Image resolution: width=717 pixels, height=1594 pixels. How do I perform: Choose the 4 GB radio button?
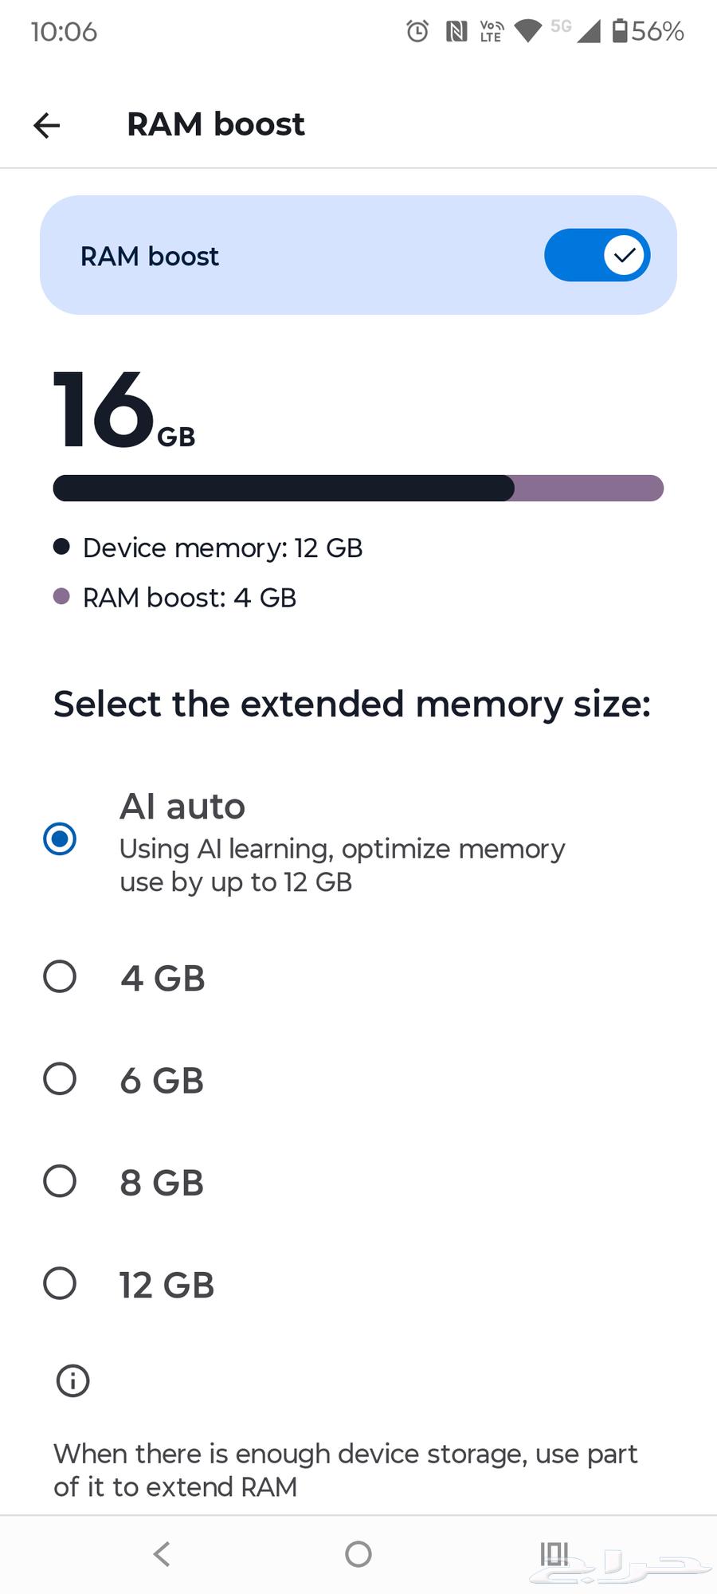click(60, 977)
